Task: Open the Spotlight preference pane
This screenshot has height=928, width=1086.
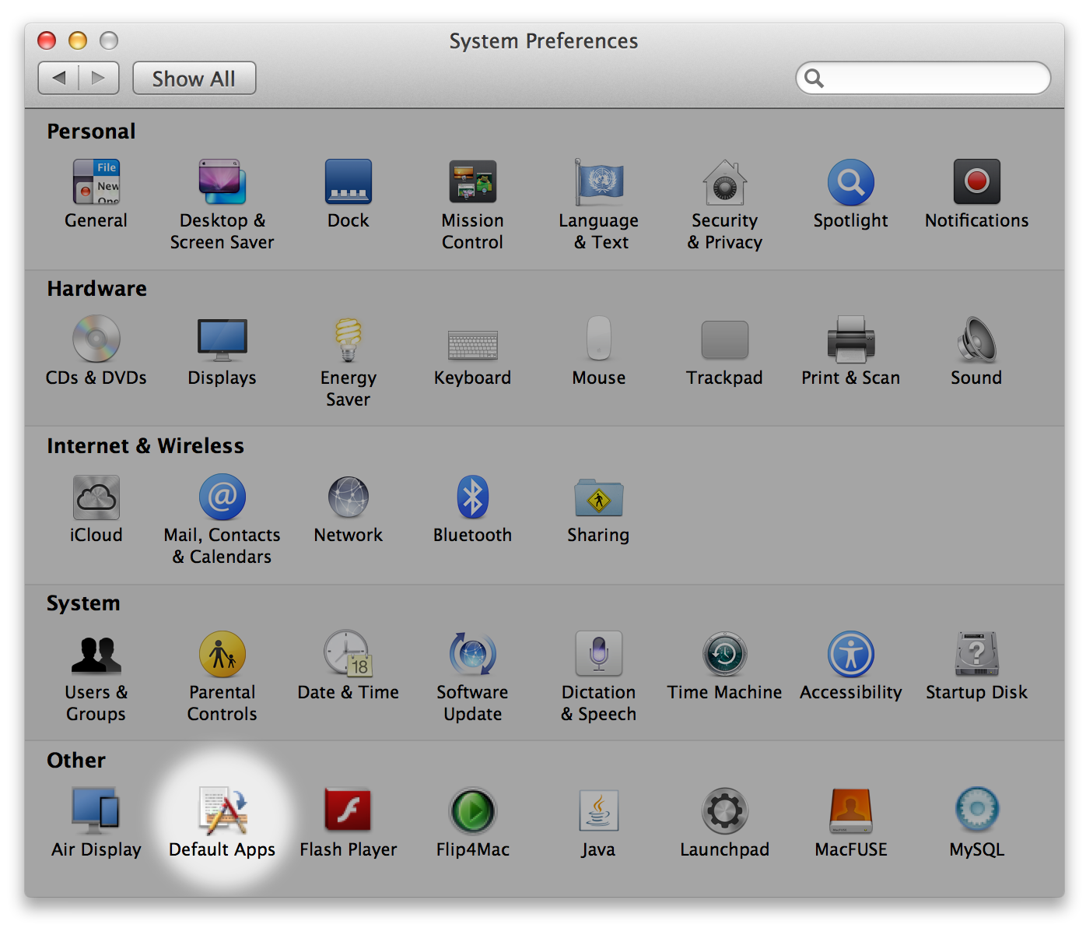Action: click(850, 184)
